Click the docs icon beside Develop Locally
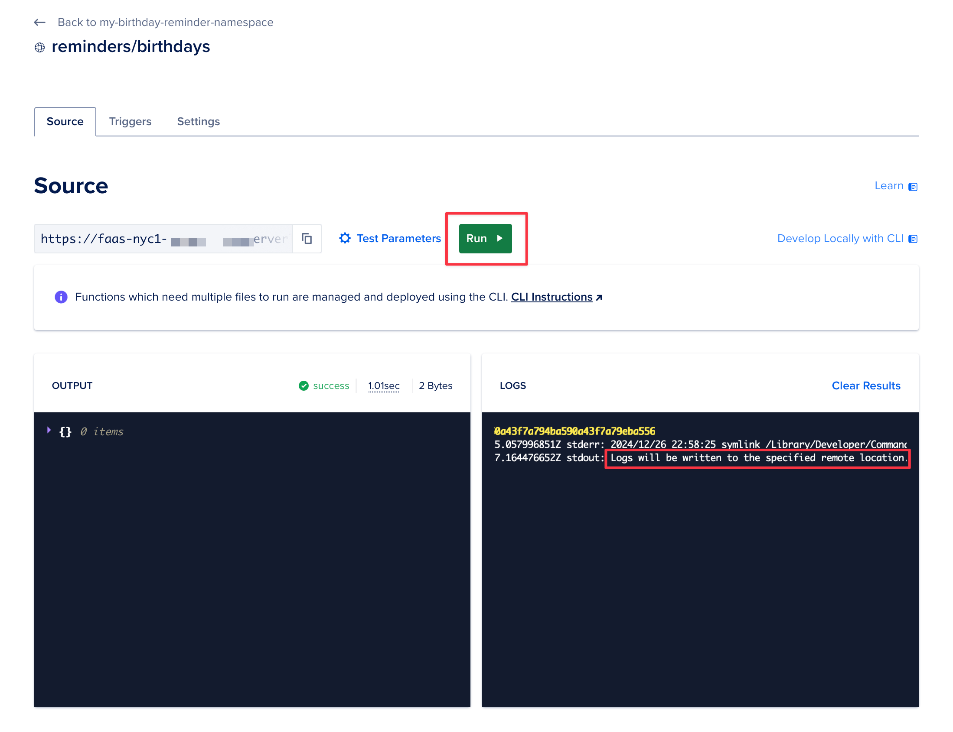 [x=912, y=239]
